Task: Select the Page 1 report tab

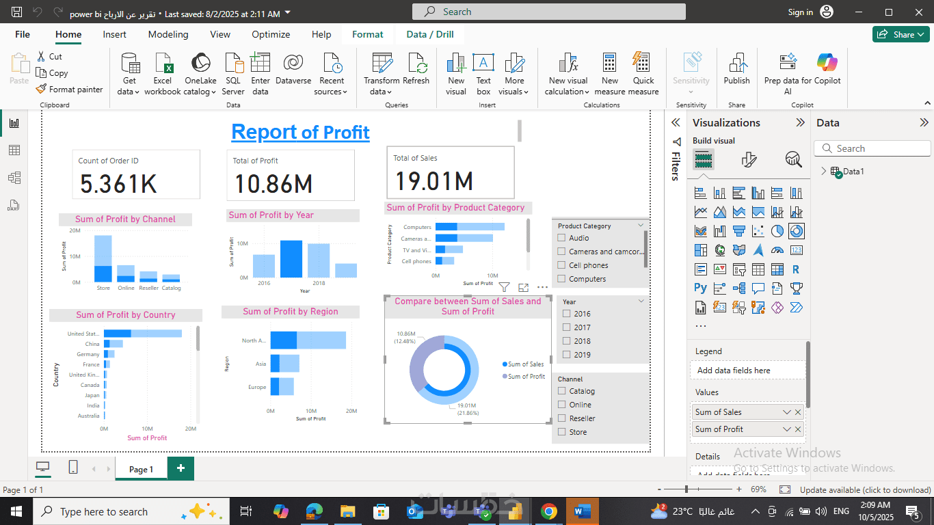Action: (x=141, y=469)
